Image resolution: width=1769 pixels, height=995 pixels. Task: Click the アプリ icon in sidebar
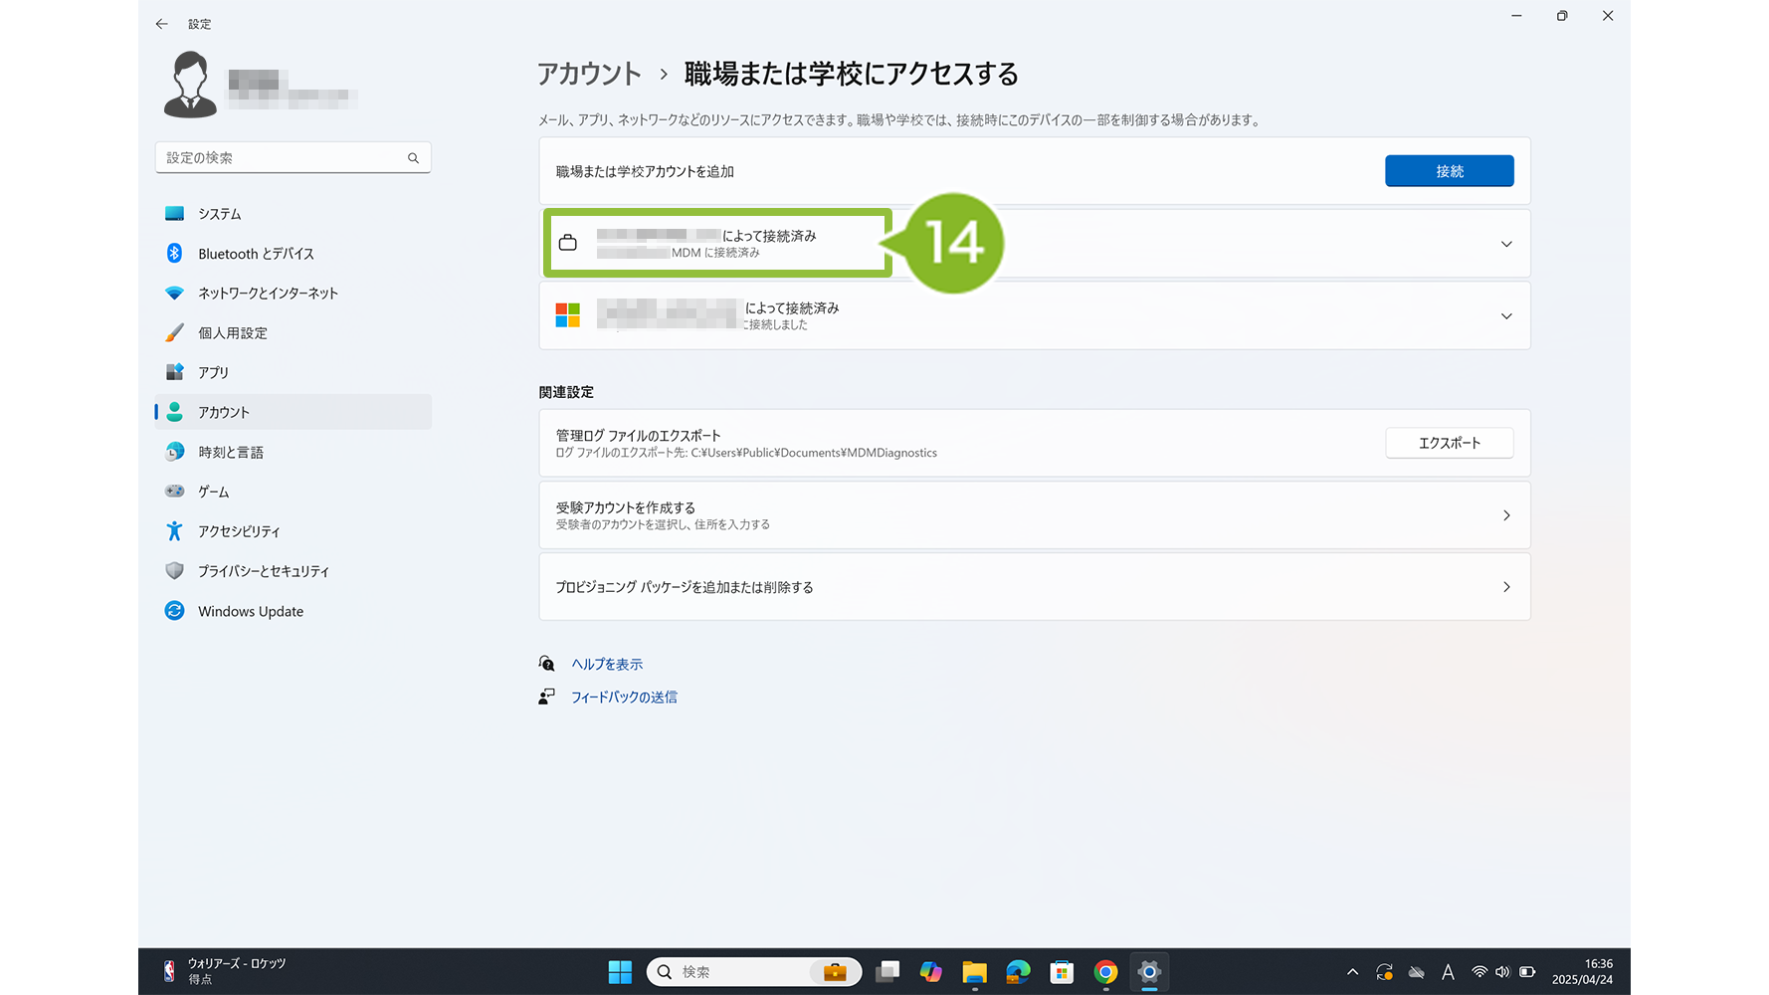(x=174, y=372)
